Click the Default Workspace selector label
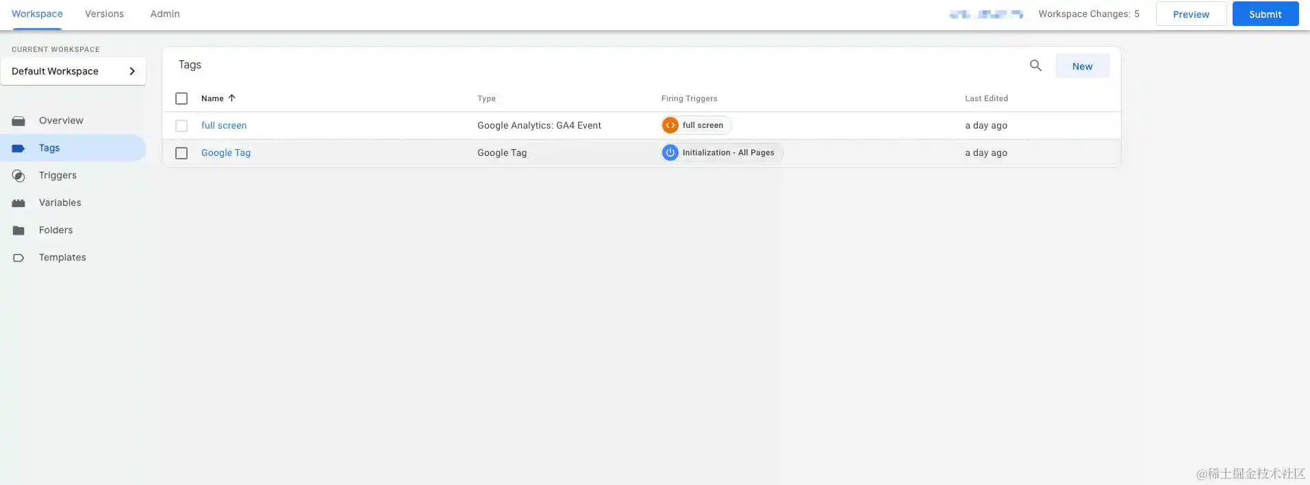 (x=55, y=71)
